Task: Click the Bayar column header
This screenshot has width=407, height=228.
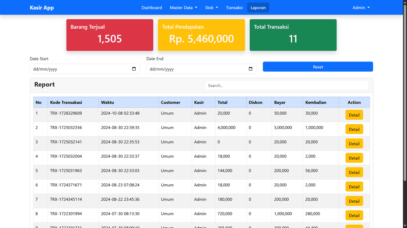Action: point(288,102)
